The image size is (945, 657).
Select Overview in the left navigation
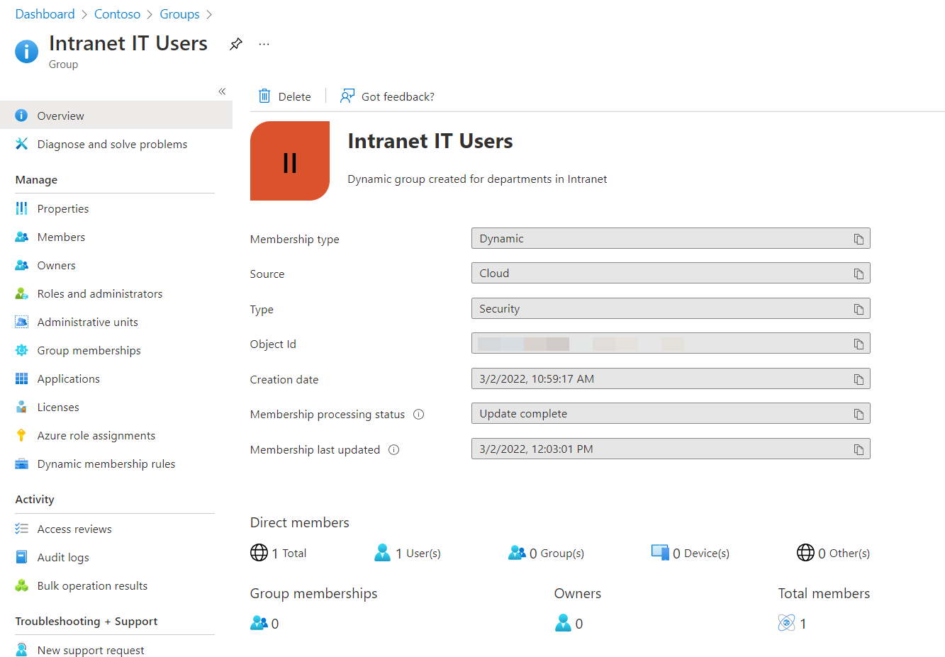[x=60, y=115]
